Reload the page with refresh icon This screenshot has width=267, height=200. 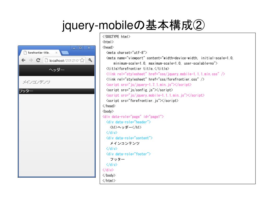point(38,60)
